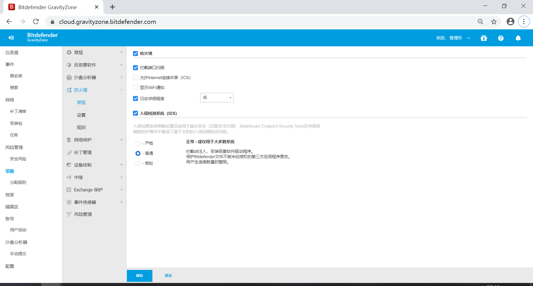Open 安装包 in the left navigation
The height and width of the screenshot is (286, 533).
[x=16, y=123]
